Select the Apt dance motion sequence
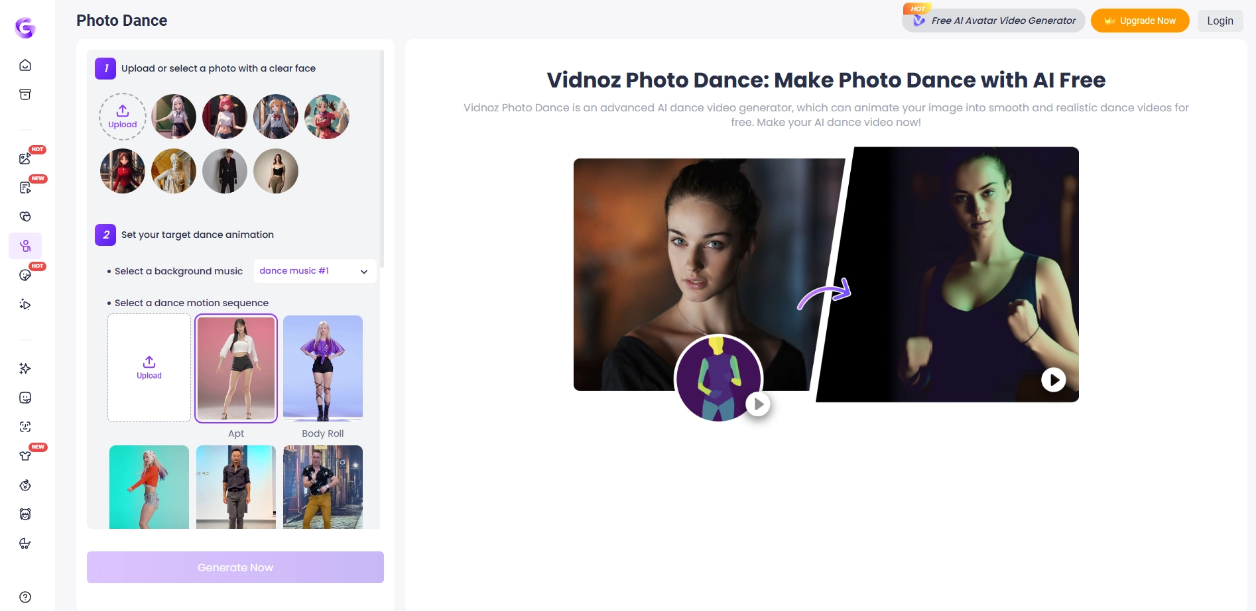Screen dimensions: 1256x611 235,368
